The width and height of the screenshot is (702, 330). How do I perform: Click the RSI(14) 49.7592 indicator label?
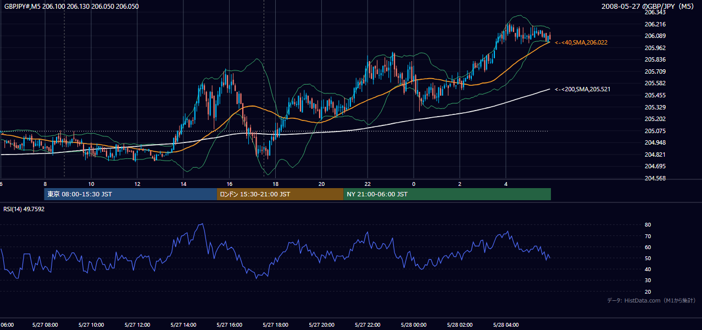24,209
